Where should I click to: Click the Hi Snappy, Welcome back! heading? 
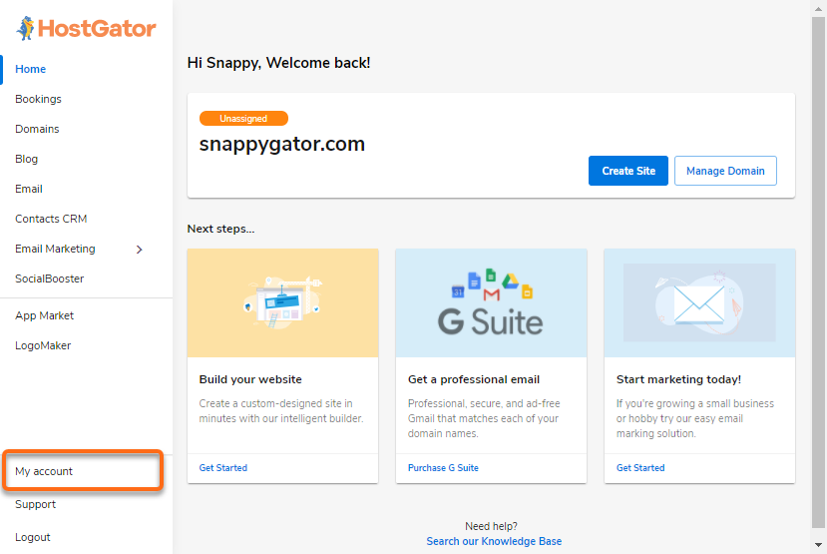pyautogui.click(x=278, y=63)
